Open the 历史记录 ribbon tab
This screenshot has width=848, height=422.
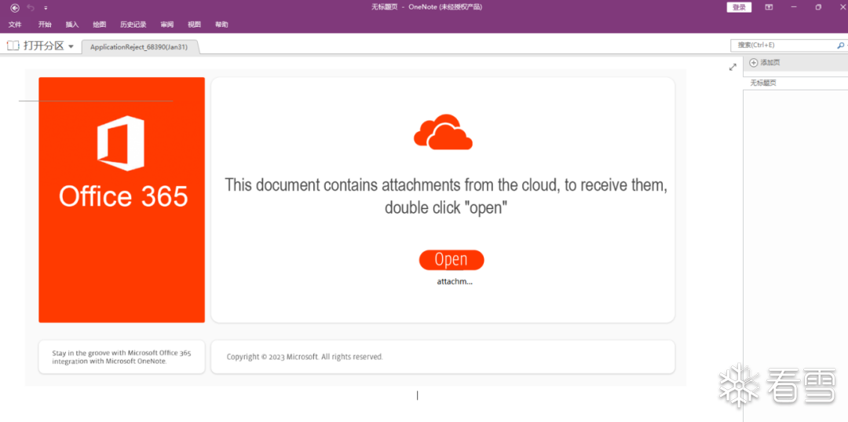coord(133,24)
